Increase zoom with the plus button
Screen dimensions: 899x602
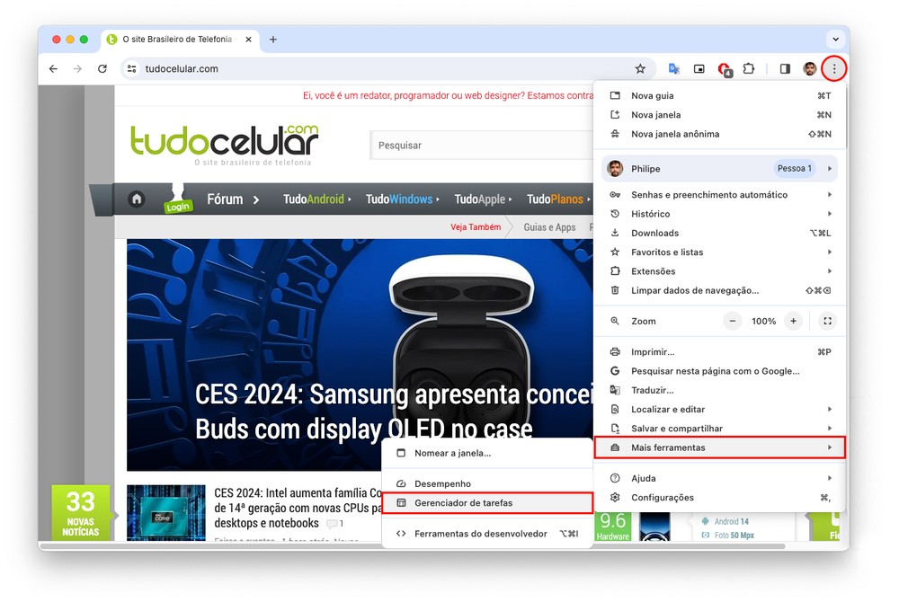click(793, 322)
